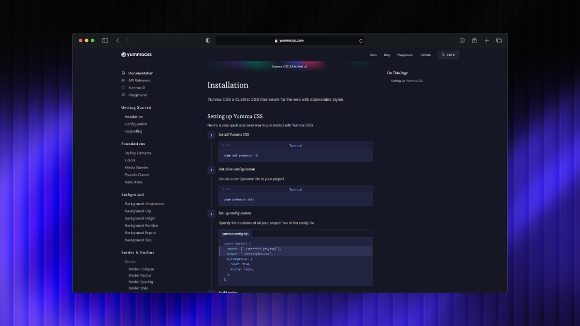Image resolution: width=580 pixels, height=326 pixels.
Task: Click the yummacss.com address bar
Action: point(290,41)
